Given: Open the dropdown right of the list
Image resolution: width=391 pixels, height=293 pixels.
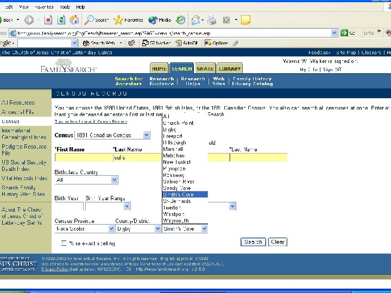Looking at the screenshot, I should pos(232,206).
